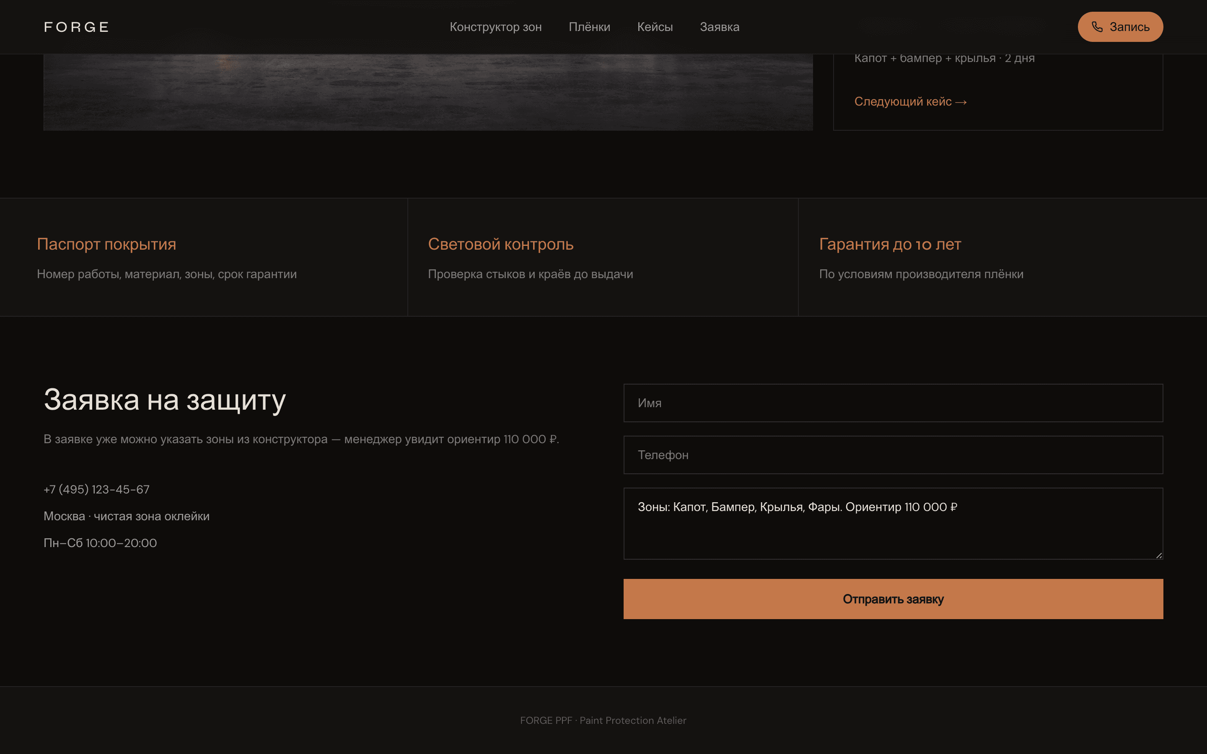Open the Плёнки navigation link
1207x754 pixels.
click(x=589, y=27)
